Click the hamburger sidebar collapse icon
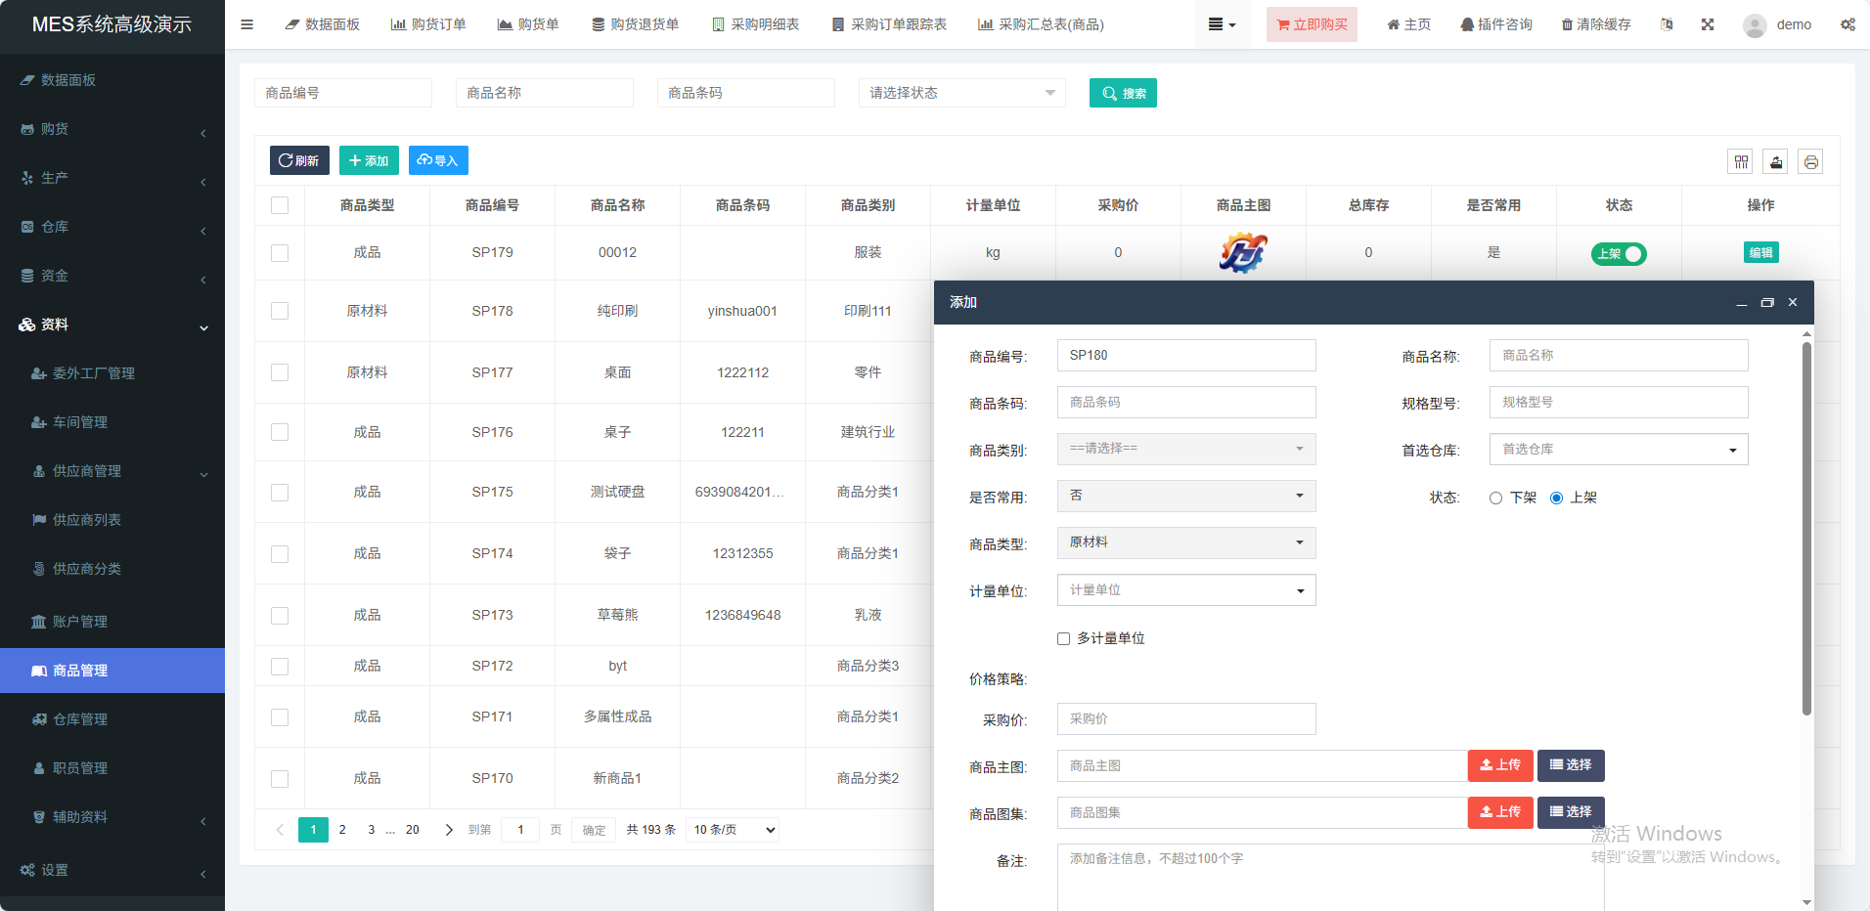The height and width of the screenshot is (911, 1870). click(x=246, y=24)
